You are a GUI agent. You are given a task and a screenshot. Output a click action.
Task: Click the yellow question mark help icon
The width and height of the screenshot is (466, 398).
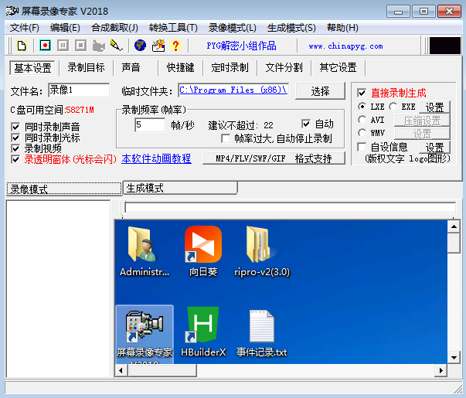point(176,46)
